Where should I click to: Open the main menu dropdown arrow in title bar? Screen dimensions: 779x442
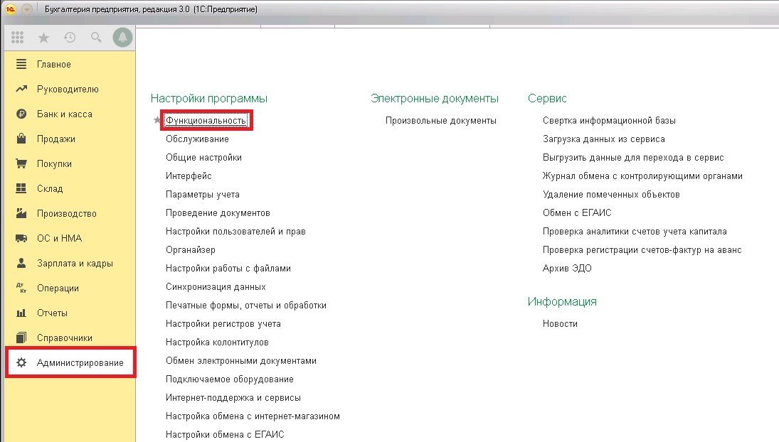click(x=27, y=10)
